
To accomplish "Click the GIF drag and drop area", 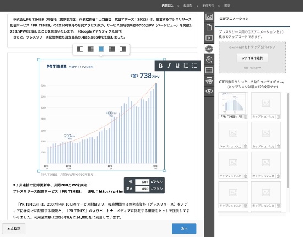I will 252,58.
